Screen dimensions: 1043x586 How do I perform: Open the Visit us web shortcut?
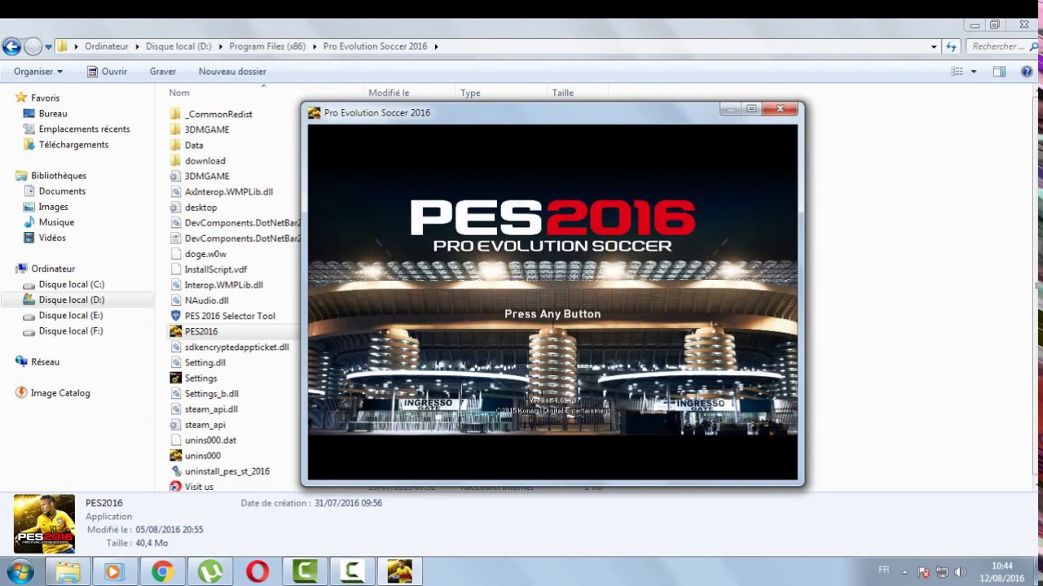click(x=199, y=487)
